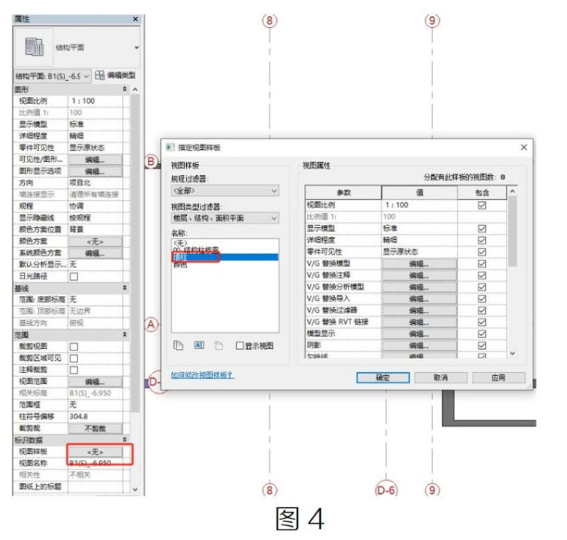Viewport: 567px width, 540px height.
Task: Click the rename view template icon
Action: [199, 345]
